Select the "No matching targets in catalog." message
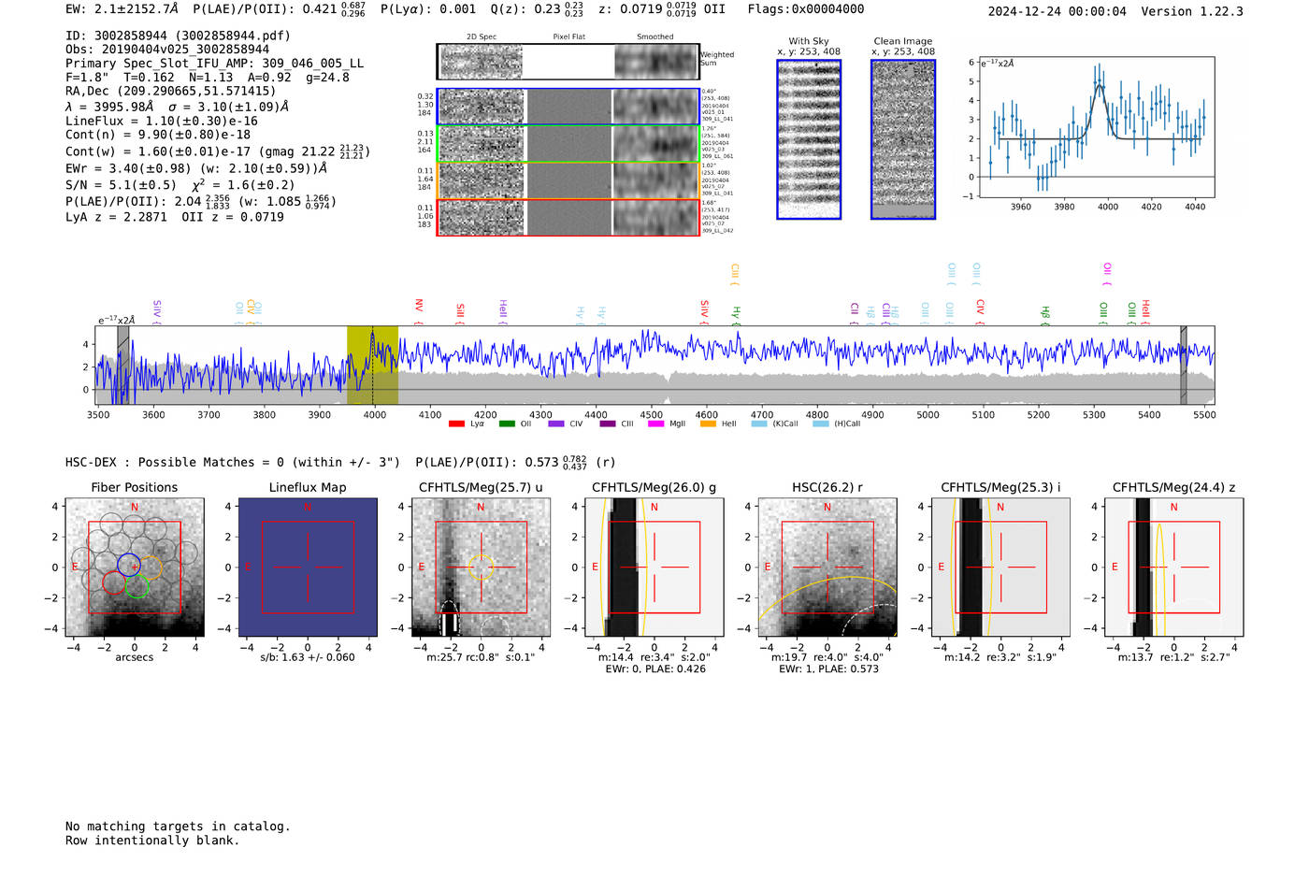The image size is (1309, 891). pos(178,826)
